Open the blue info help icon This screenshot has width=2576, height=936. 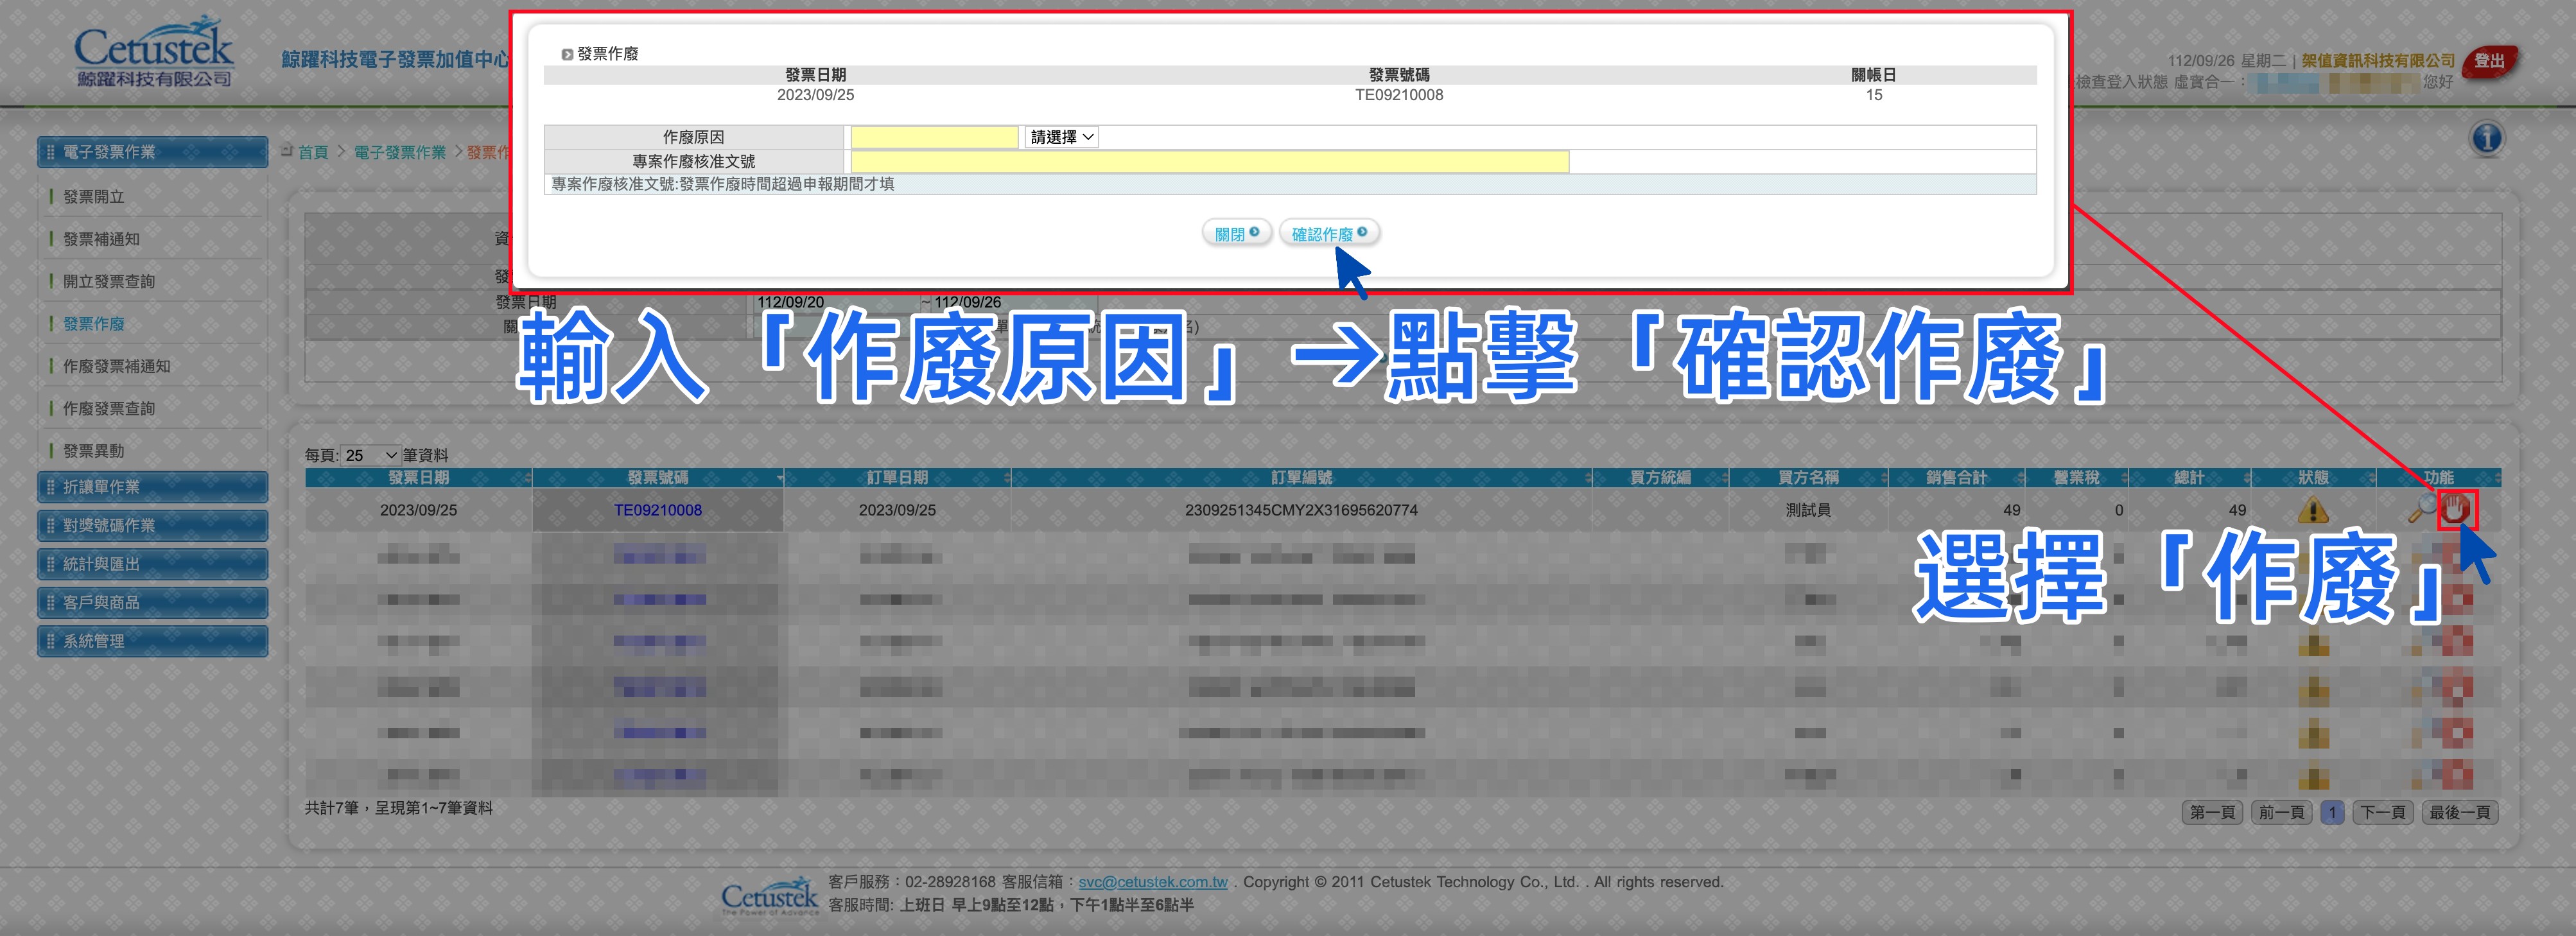coord(2487,138)
